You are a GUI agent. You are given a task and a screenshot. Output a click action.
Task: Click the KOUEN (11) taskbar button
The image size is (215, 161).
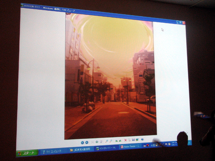(x=106, y=148)
